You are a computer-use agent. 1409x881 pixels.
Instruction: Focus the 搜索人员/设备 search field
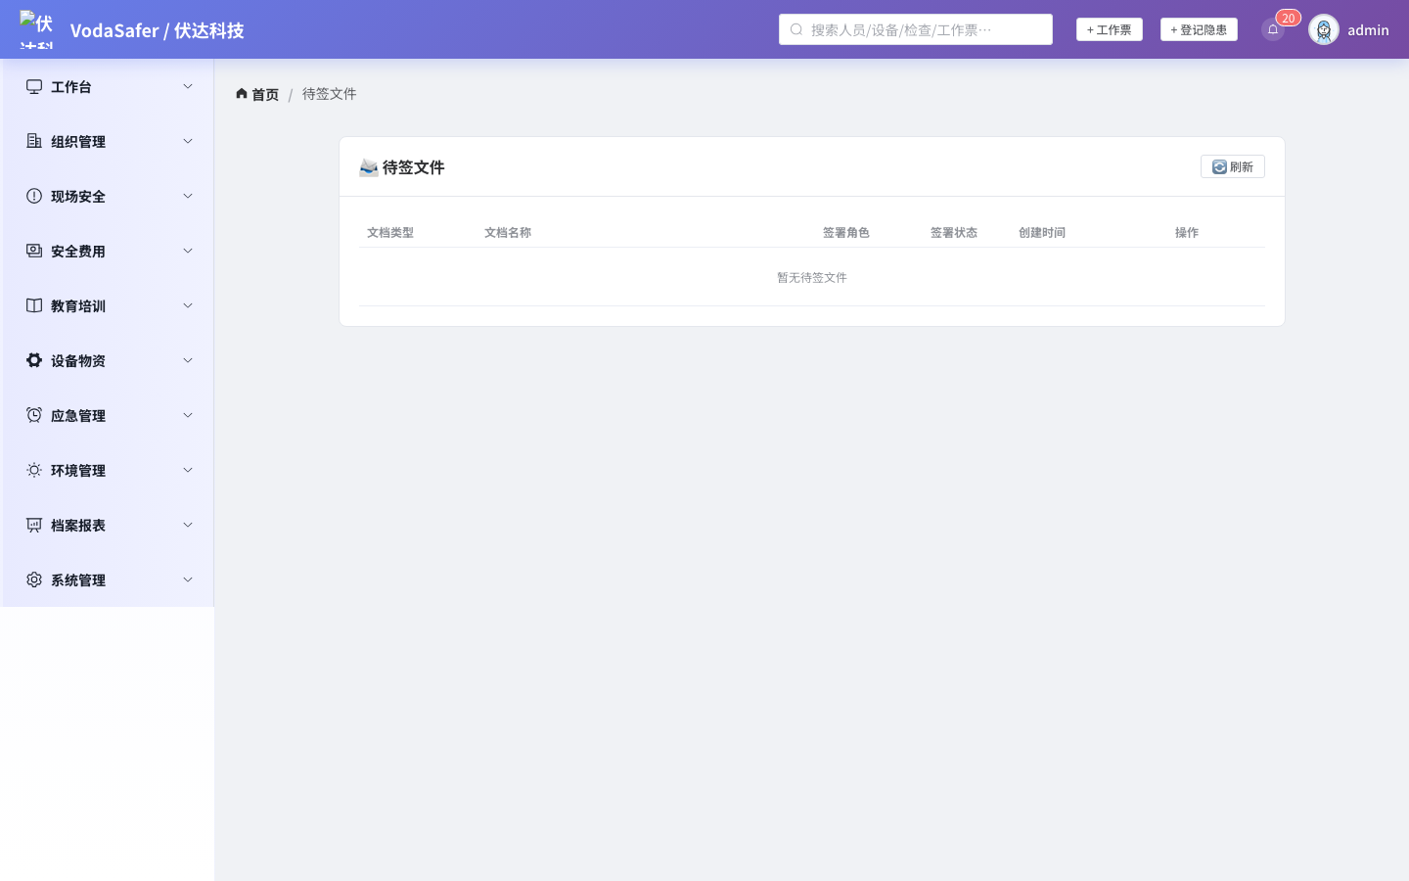916,29
